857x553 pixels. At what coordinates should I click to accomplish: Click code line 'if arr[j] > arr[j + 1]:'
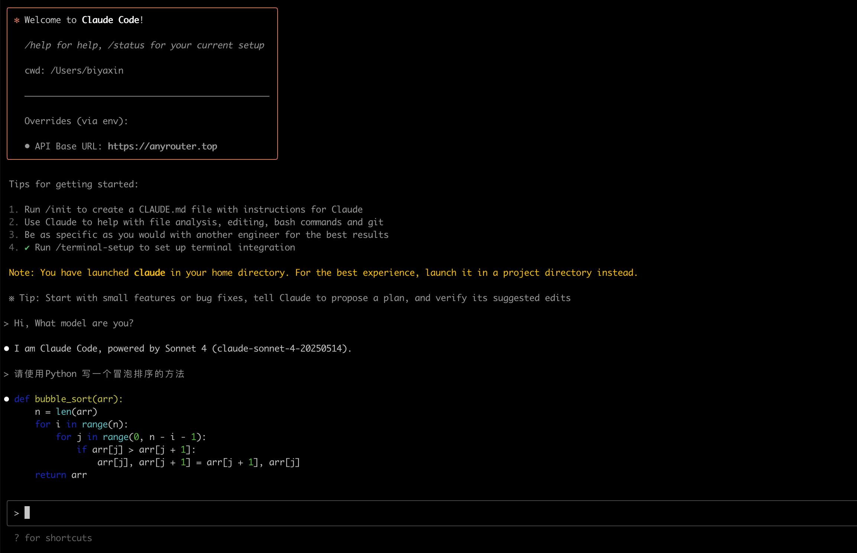pyautogui.click(x=136, y=450)
